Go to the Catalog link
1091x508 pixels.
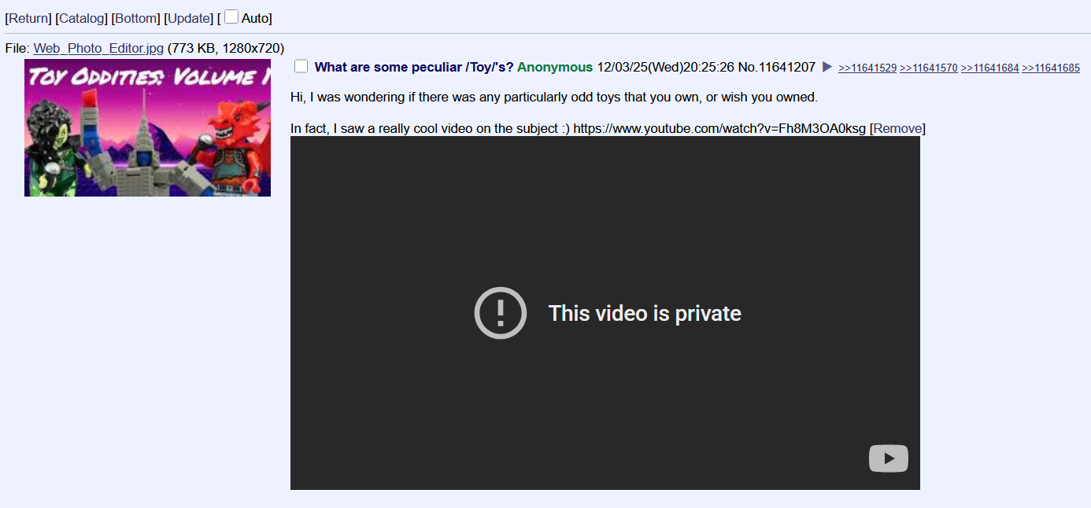tap(82, 18)
